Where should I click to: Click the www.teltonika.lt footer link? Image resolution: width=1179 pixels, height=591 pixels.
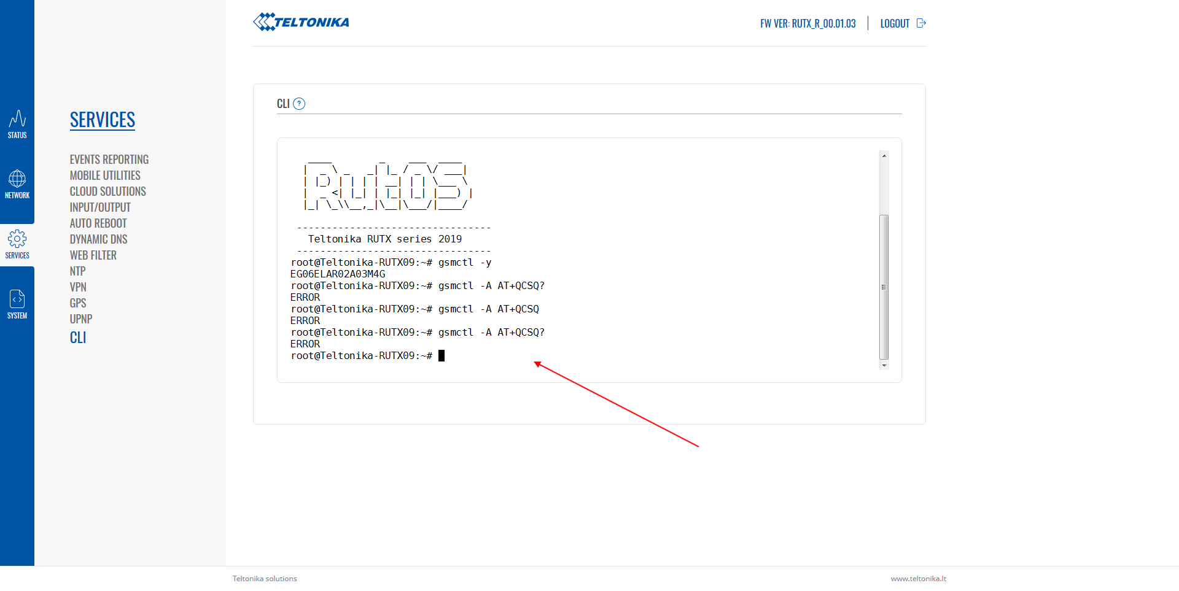[919, 579]
